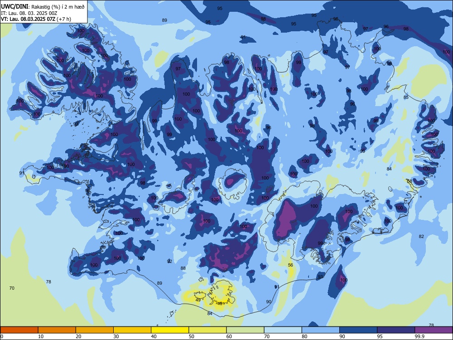Click the 70–80 pale blue legend swatch
This screenshot has height=340, width=453.
coord(283,330)
